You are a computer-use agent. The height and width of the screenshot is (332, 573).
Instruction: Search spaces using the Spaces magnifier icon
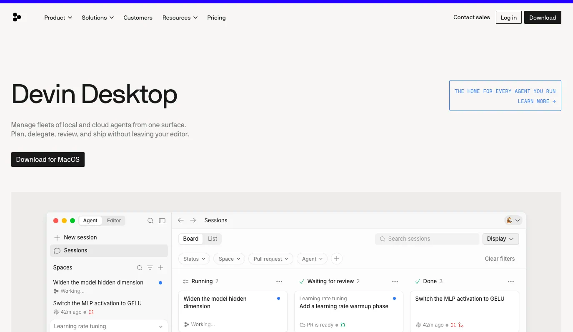(140, 268)
